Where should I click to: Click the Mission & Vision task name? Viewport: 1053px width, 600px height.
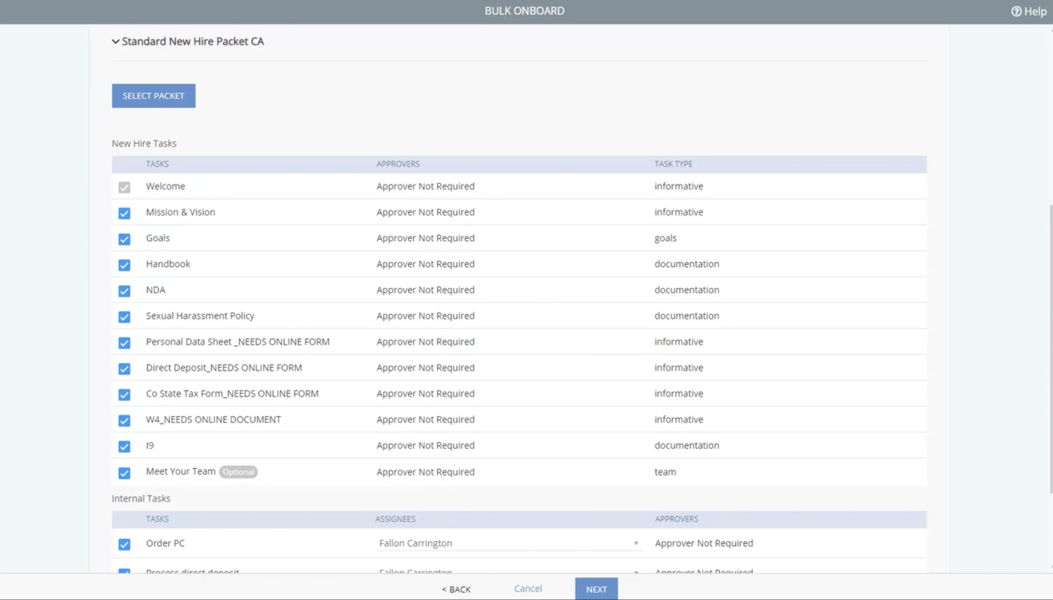click(x=180, y=212)
